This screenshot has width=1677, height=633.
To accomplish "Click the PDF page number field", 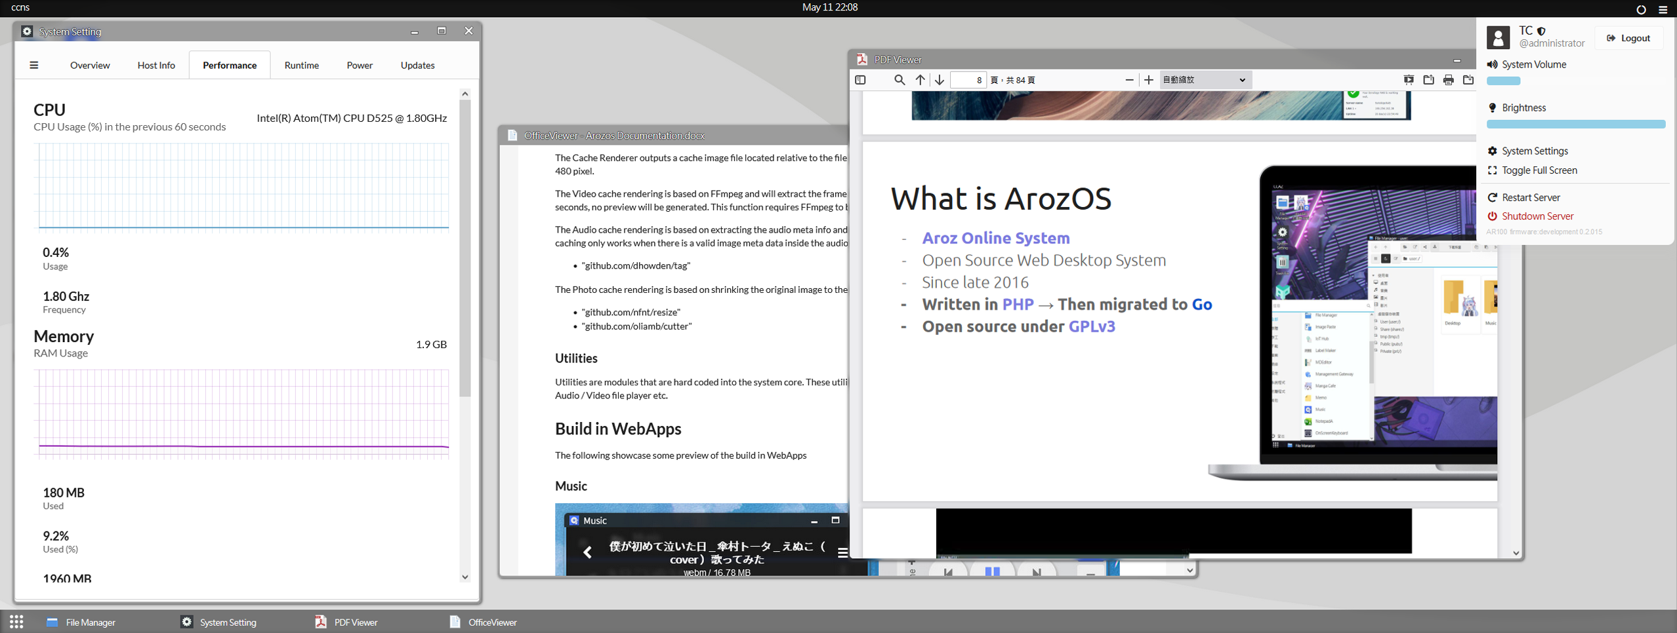I will 968,80.
